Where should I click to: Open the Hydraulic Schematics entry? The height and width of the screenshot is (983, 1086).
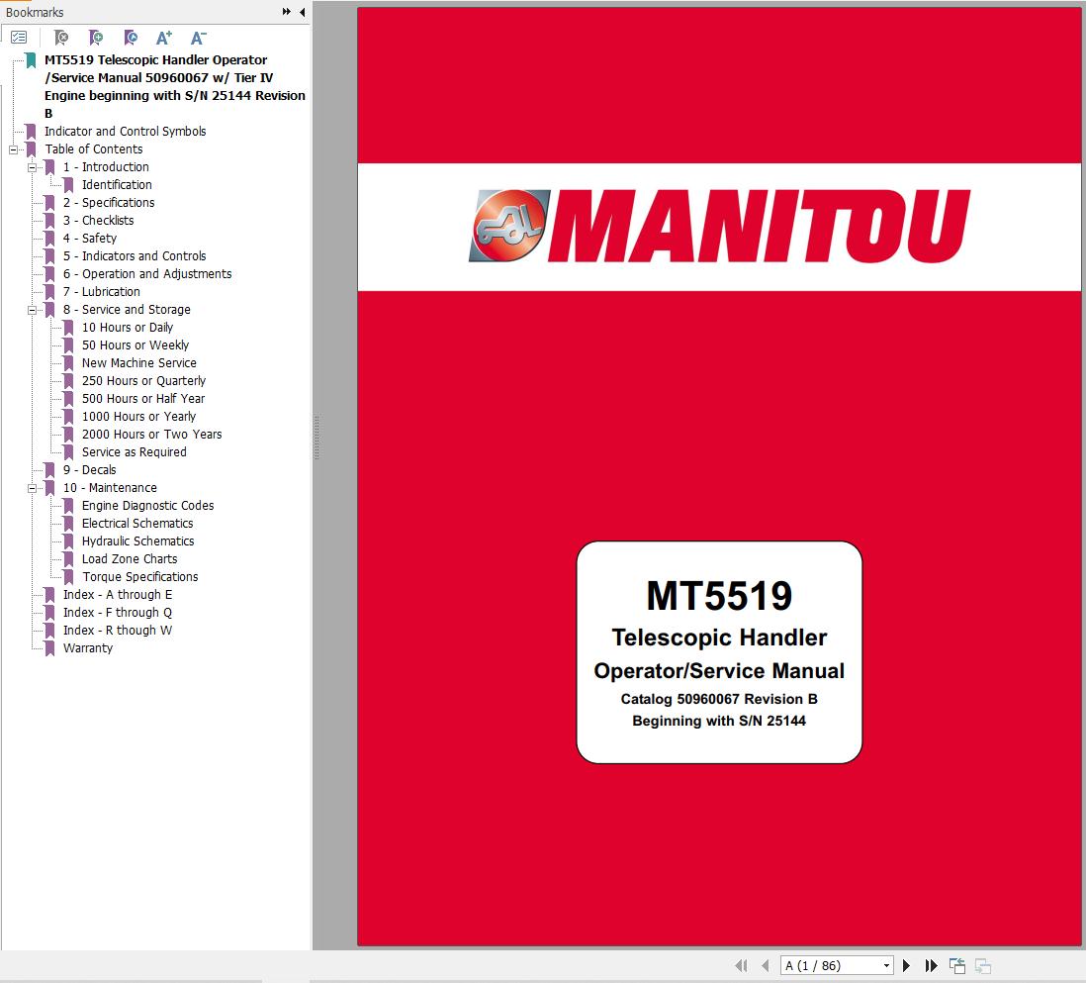[137, 541]
